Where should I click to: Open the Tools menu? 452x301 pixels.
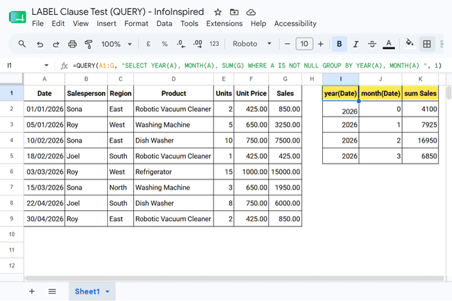(x=190, y=23)
